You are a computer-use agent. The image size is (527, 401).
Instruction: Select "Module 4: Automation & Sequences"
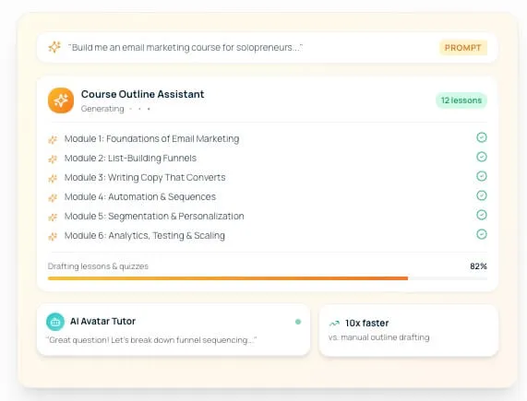tap(140, 196)
